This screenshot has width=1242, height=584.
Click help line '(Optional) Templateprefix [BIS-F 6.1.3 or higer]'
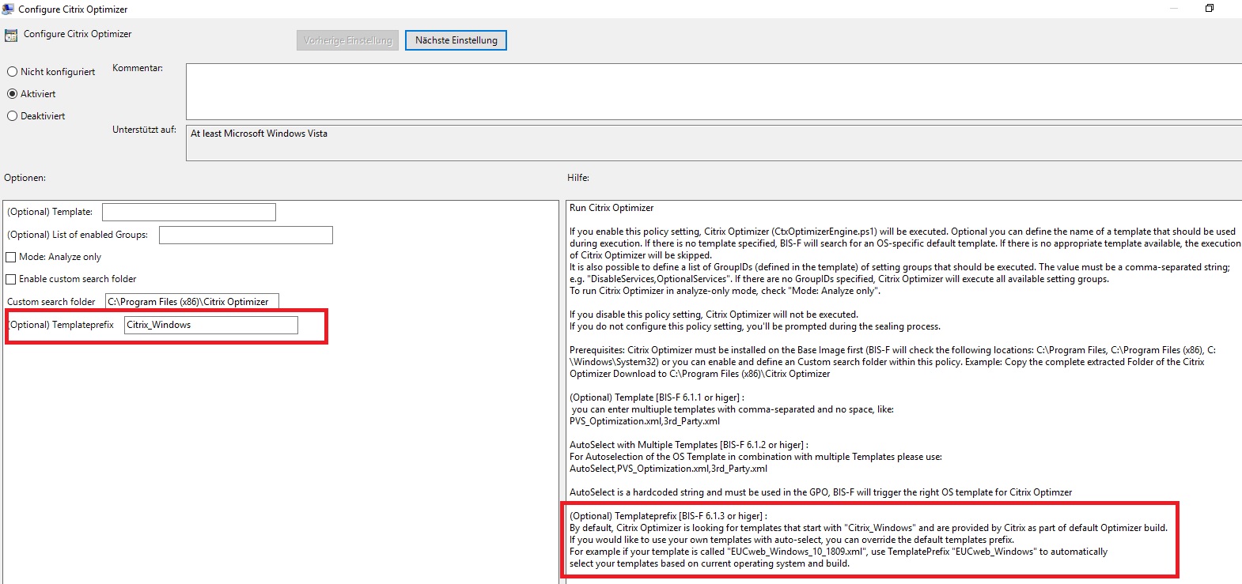point(668,516)
